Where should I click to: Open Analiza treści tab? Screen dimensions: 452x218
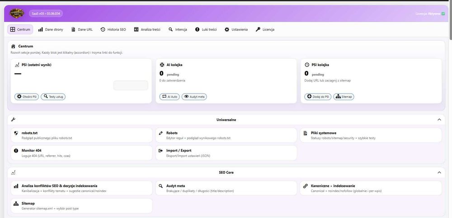click(147, 29)
